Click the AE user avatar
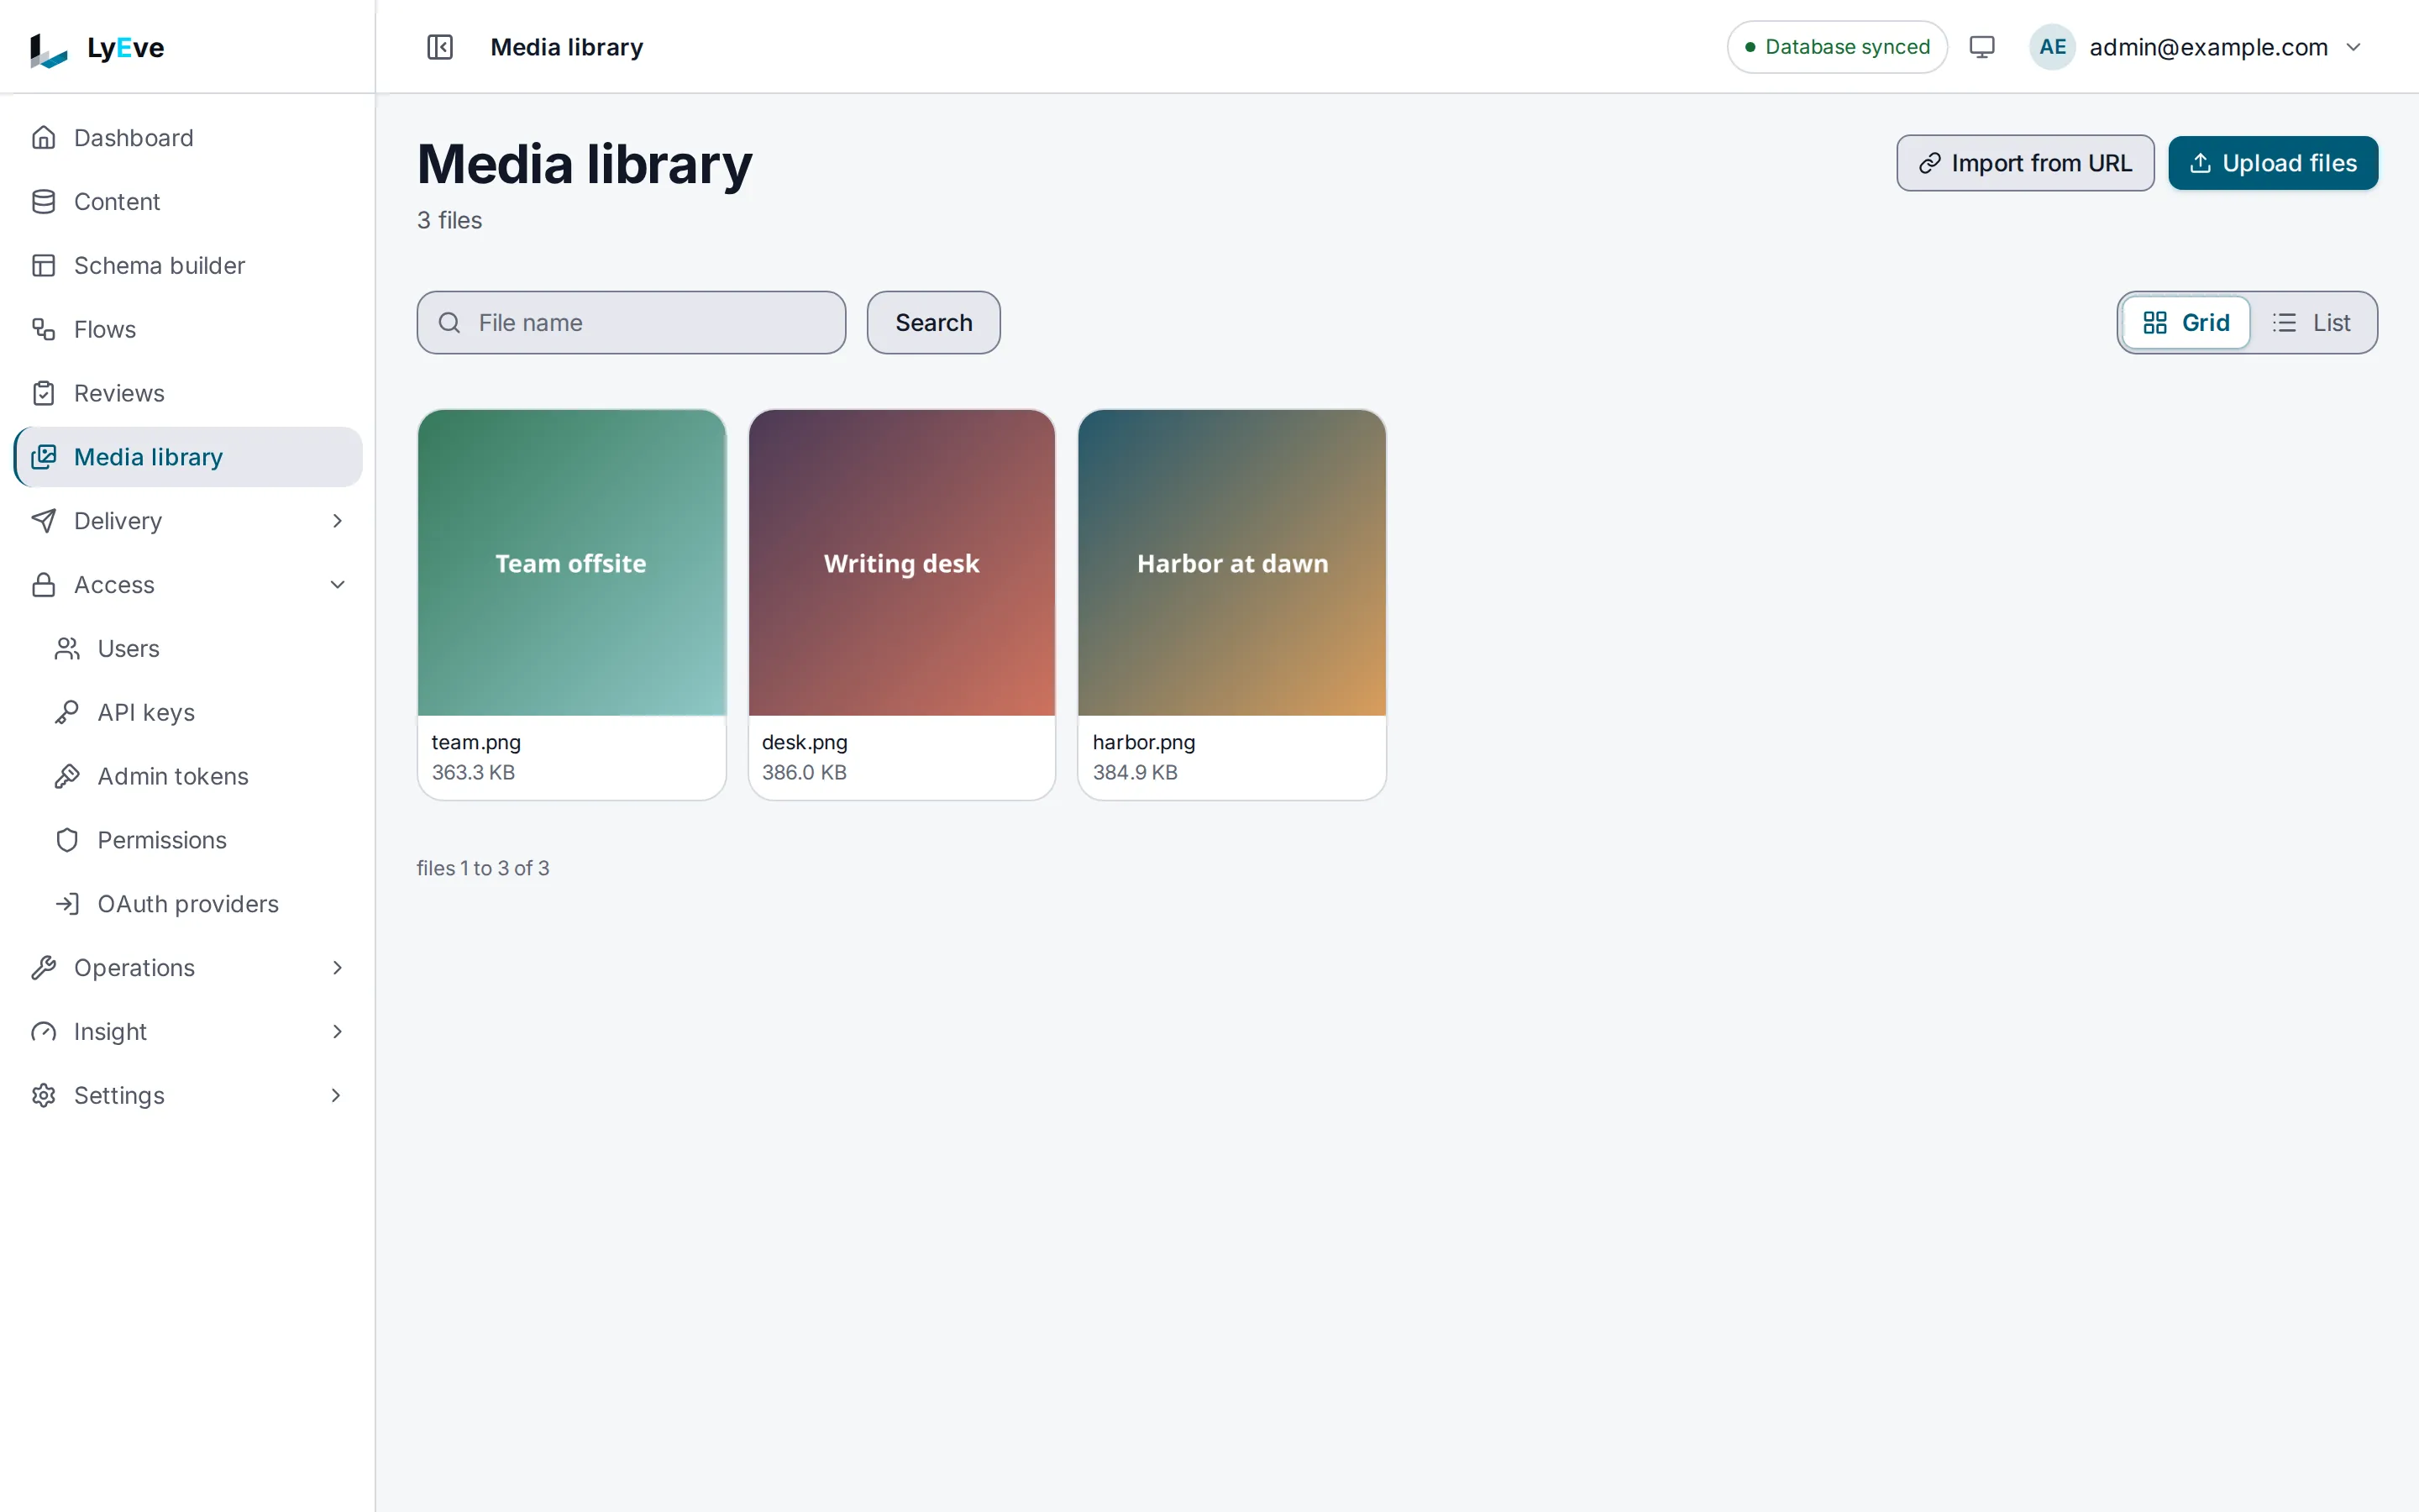Viewport: 2419px width, 1512px height. (2052, 47)
